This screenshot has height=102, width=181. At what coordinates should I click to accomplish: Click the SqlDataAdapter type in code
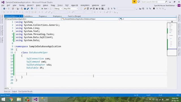tap(36, 65)
